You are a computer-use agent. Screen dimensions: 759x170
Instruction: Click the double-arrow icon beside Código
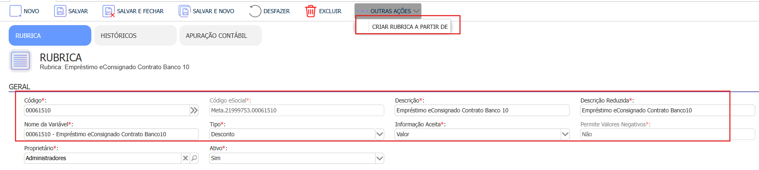click(x=194, y=110)
